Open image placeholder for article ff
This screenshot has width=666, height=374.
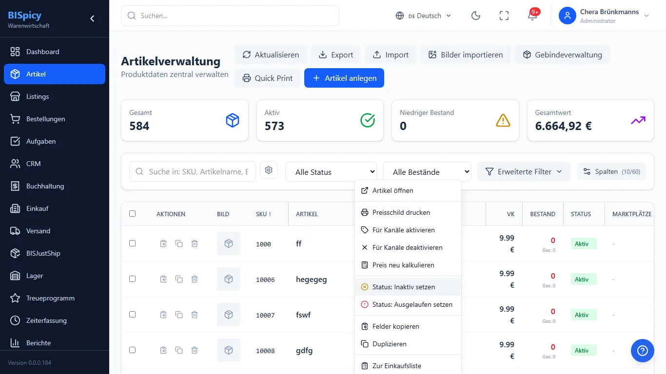click(x=229, y=243)
